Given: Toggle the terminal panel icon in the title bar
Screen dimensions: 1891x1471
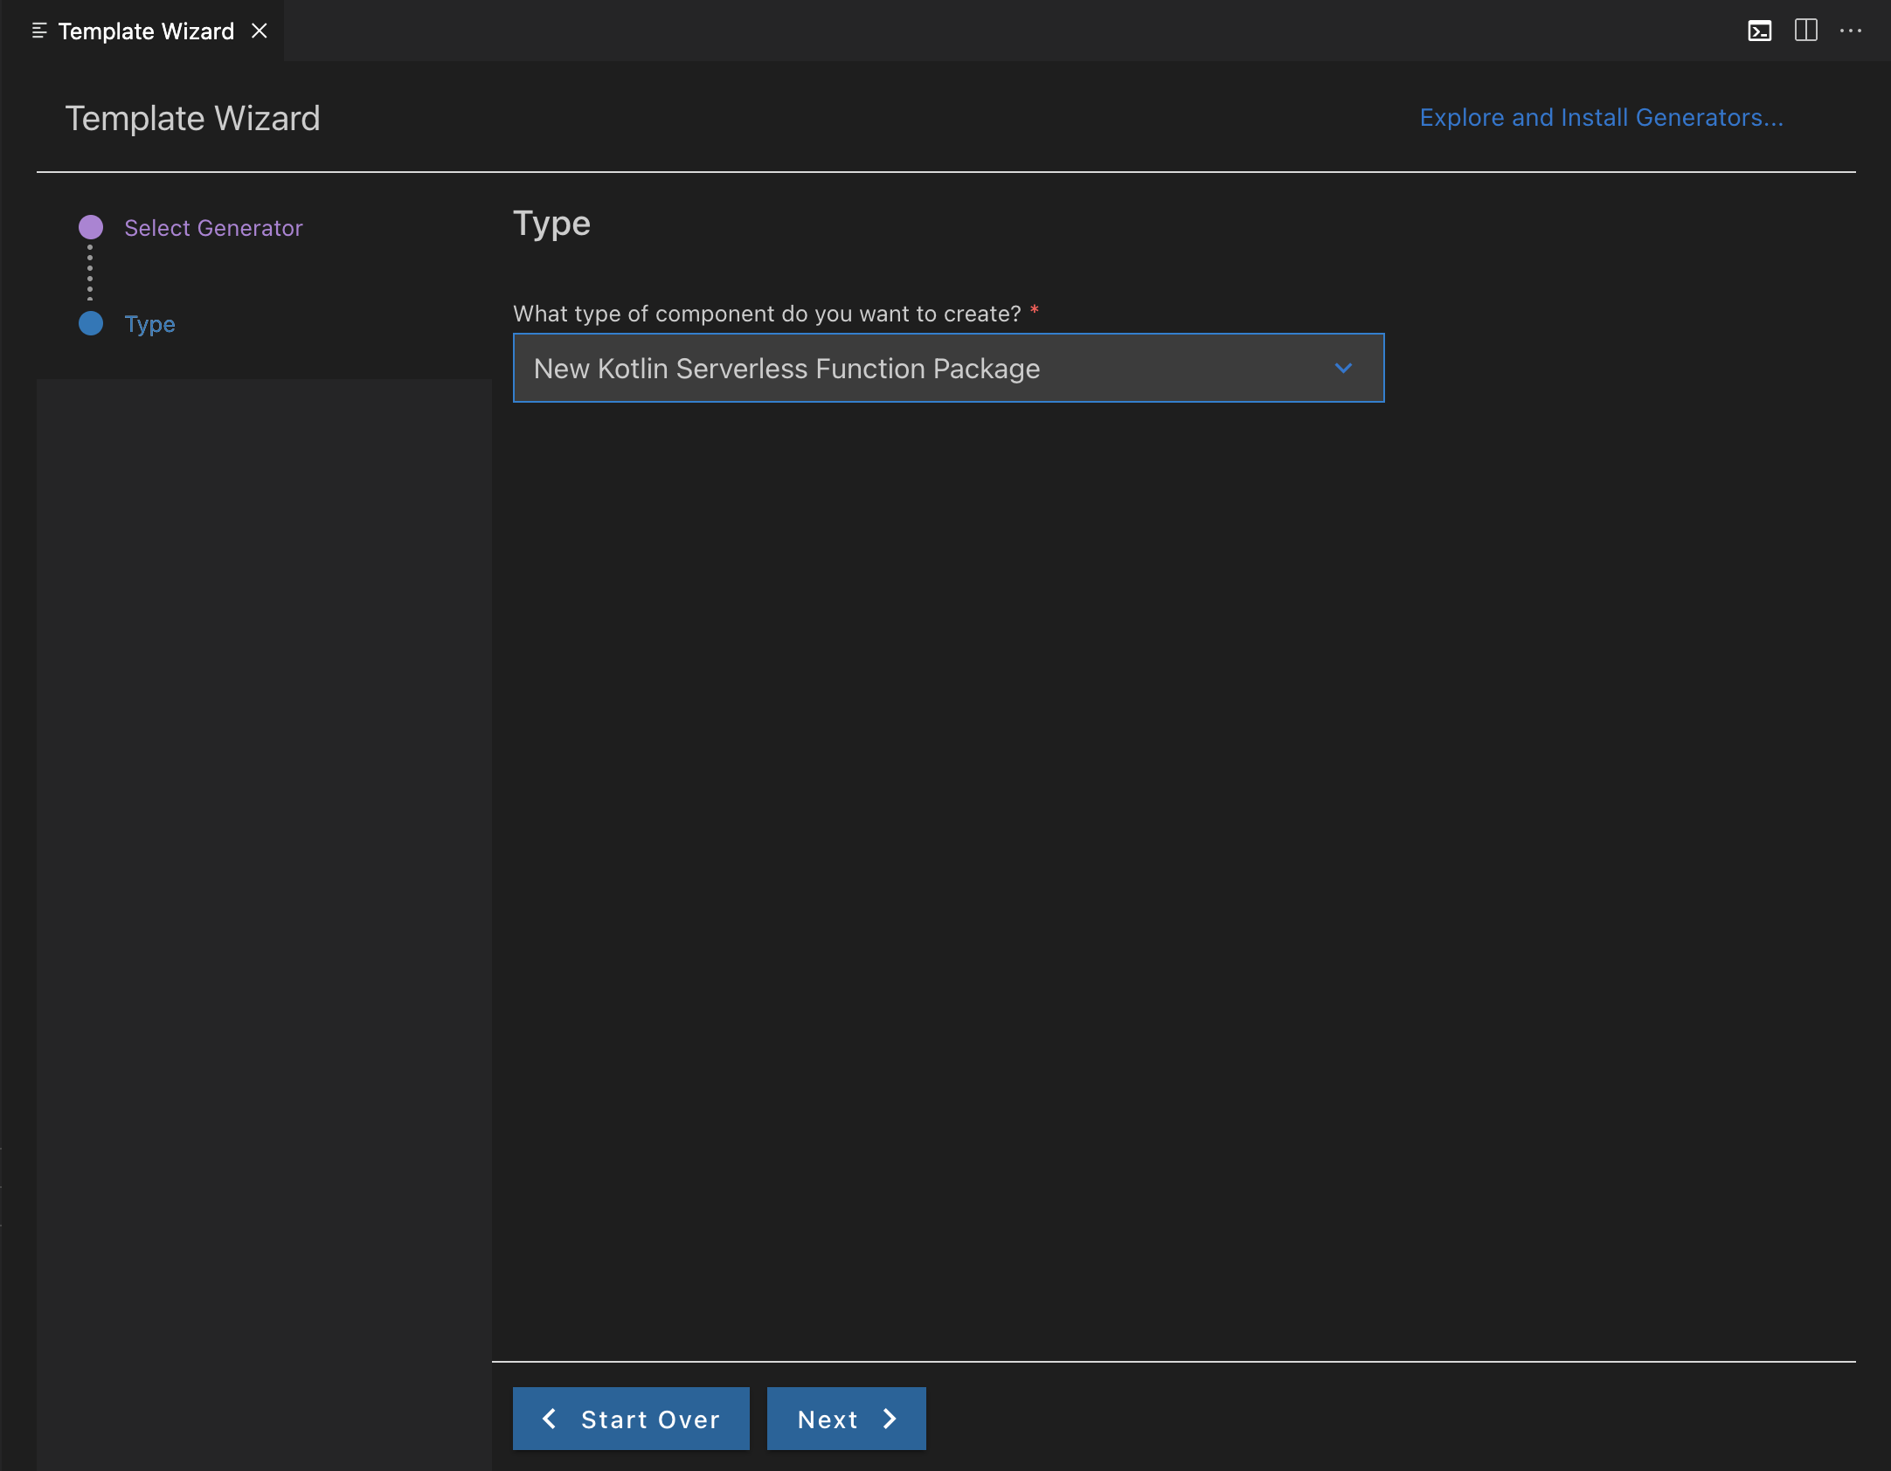Looking at the screenshot, I should click(x=1759, y=31).
